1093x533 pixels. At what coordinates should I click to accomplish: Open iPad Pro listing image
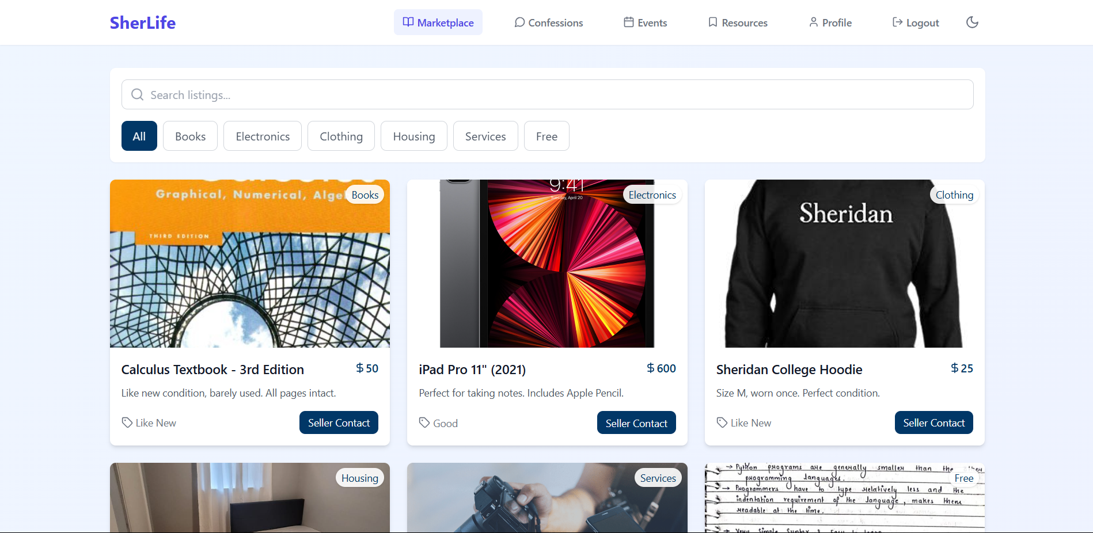coord(547,264)
